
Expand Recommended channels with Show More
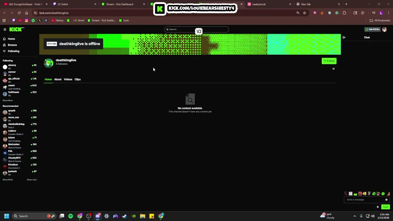[8, 180]
